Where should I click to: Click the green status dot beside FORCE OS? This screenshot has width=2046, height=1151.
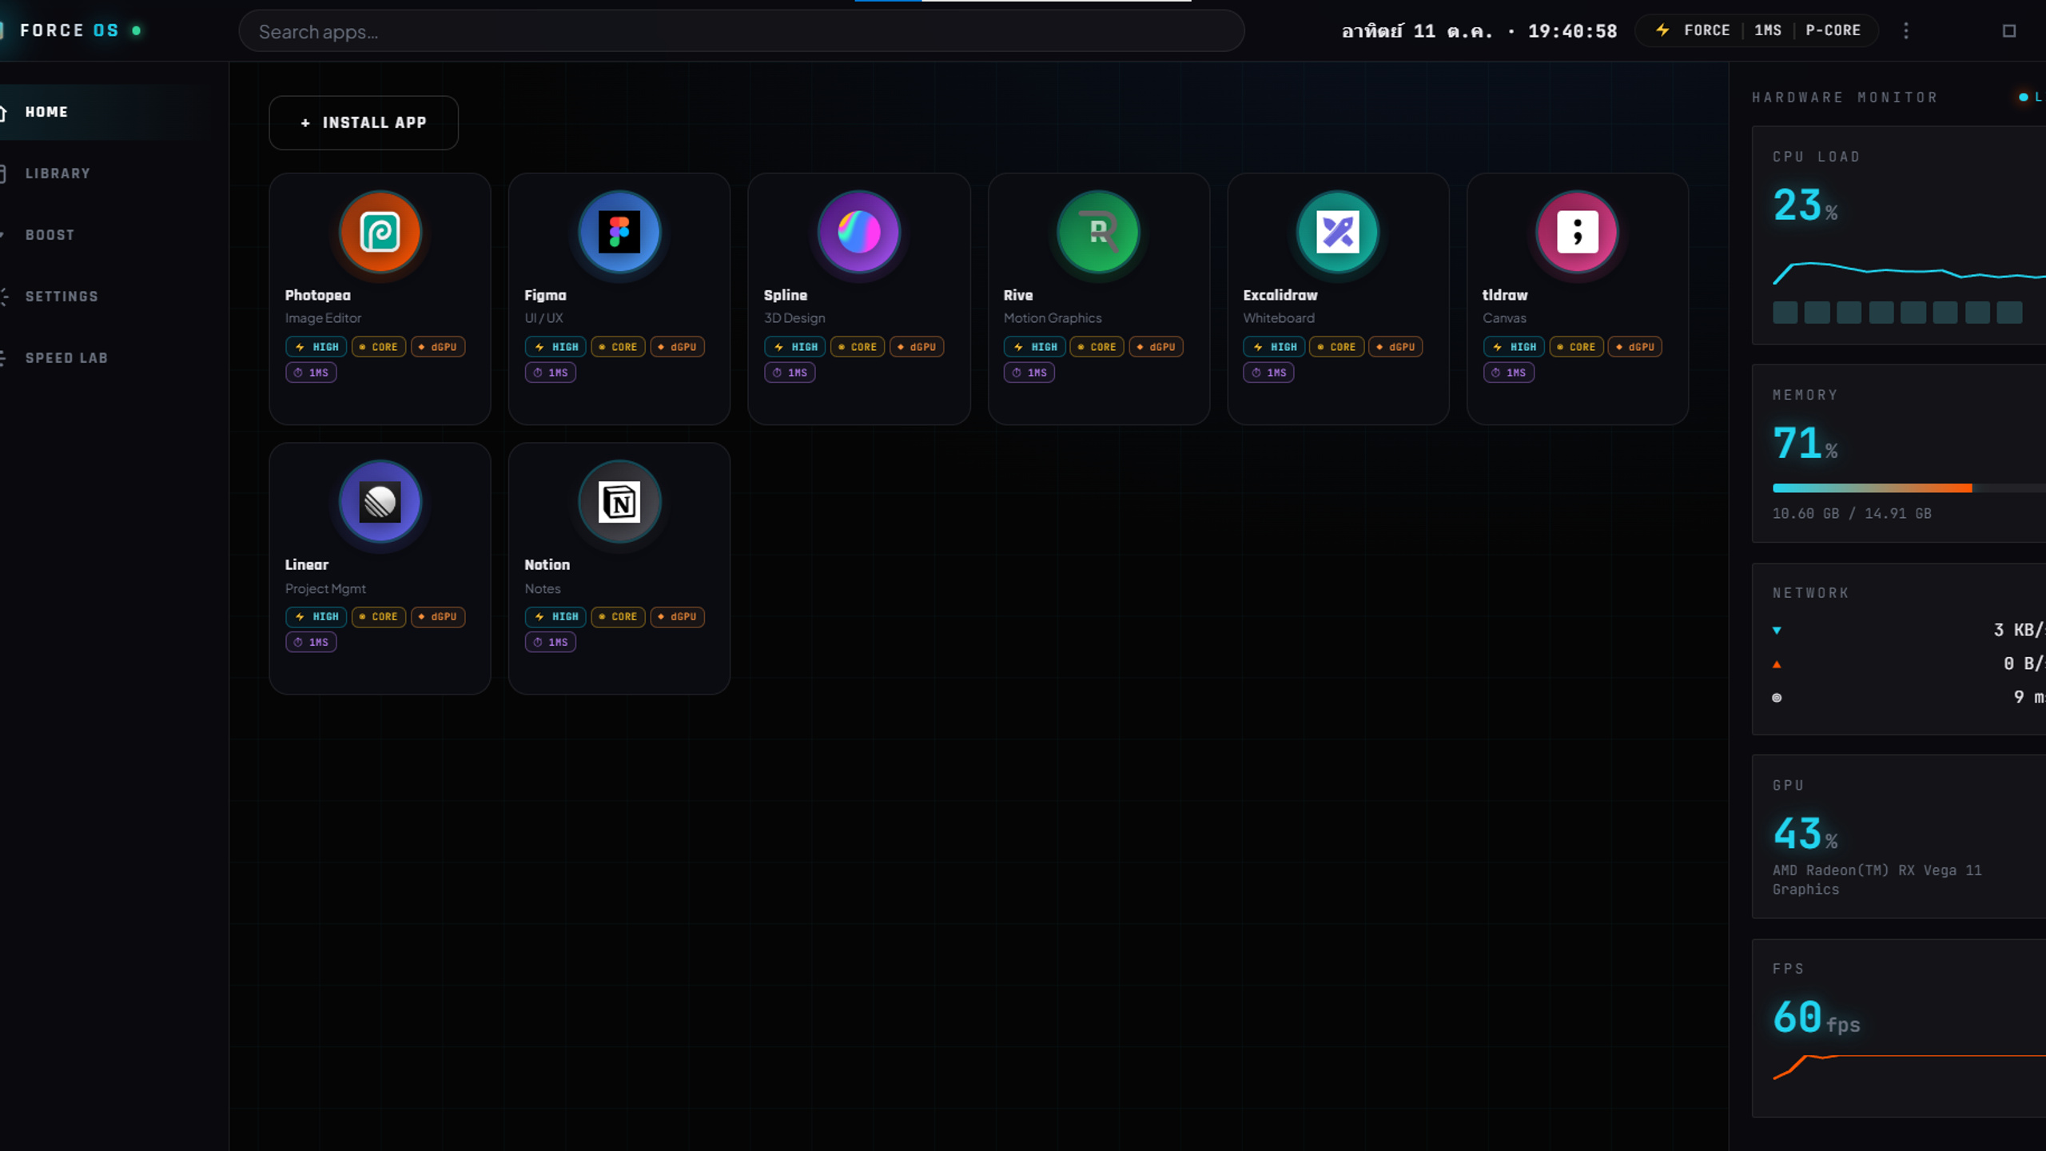pos(137,30)
